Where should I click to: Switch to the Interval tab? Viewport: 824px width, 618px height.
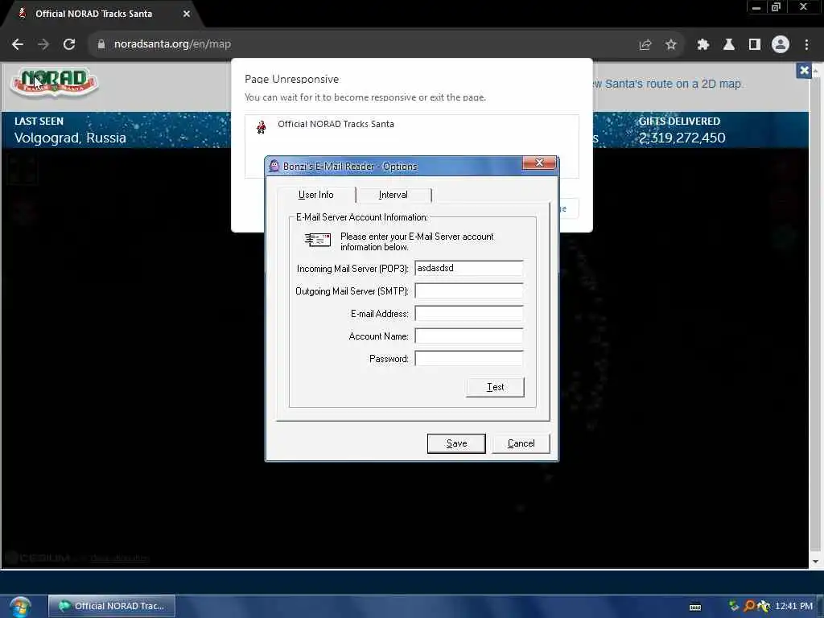(x=393, y=195)
